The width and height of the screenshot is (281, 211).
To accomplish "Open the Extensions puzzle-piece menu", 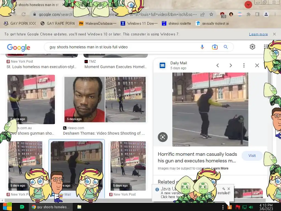I will (x=248, y=14).
